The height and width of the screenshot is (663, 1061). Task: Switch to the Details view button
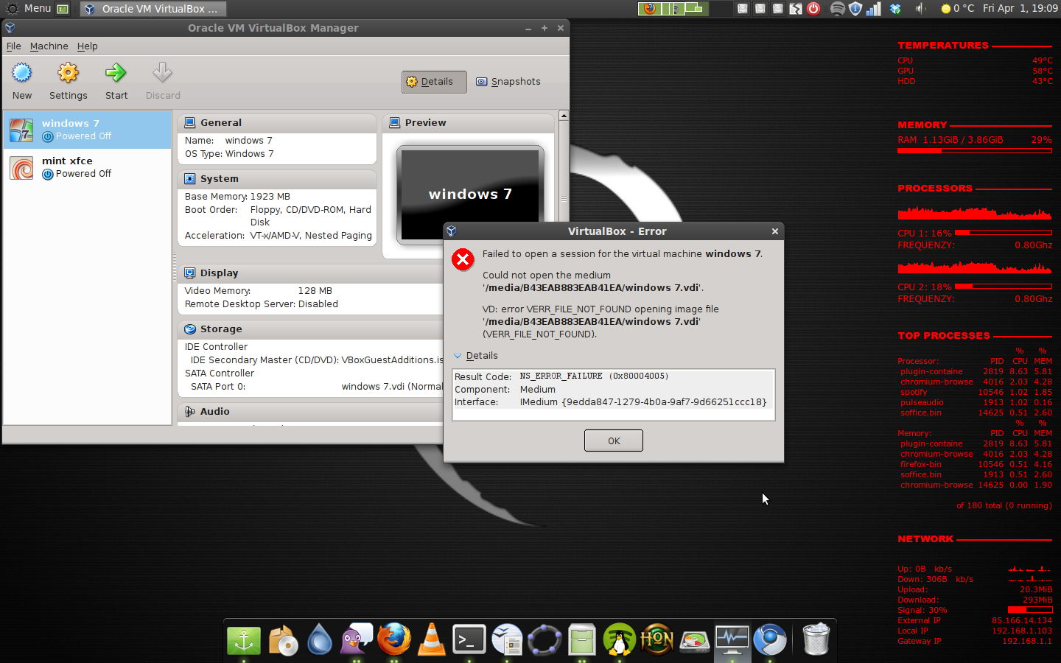tap(434, 82)
